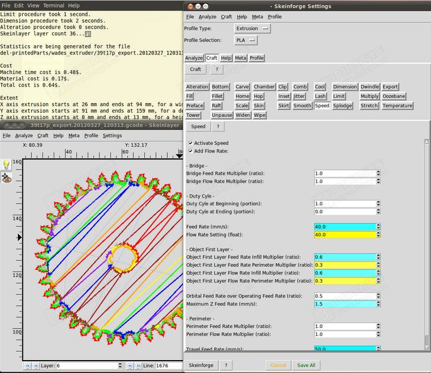This screenshot has height=373, width=431.
Task: Click the rewind arrow beside Line field
Action: pos(131,366)
